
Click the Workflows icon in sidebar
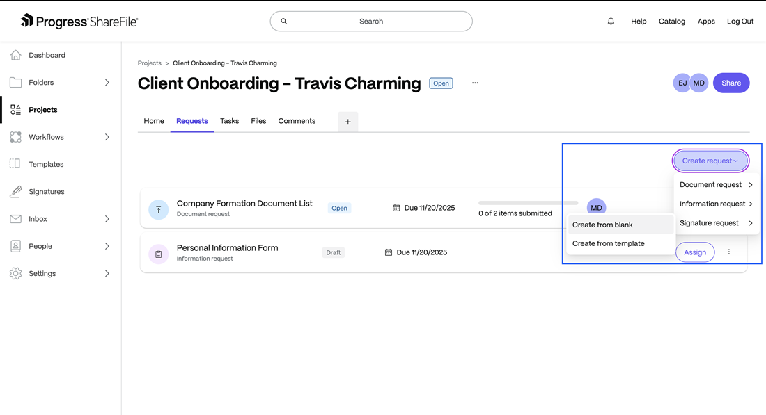tap(15, 137)
